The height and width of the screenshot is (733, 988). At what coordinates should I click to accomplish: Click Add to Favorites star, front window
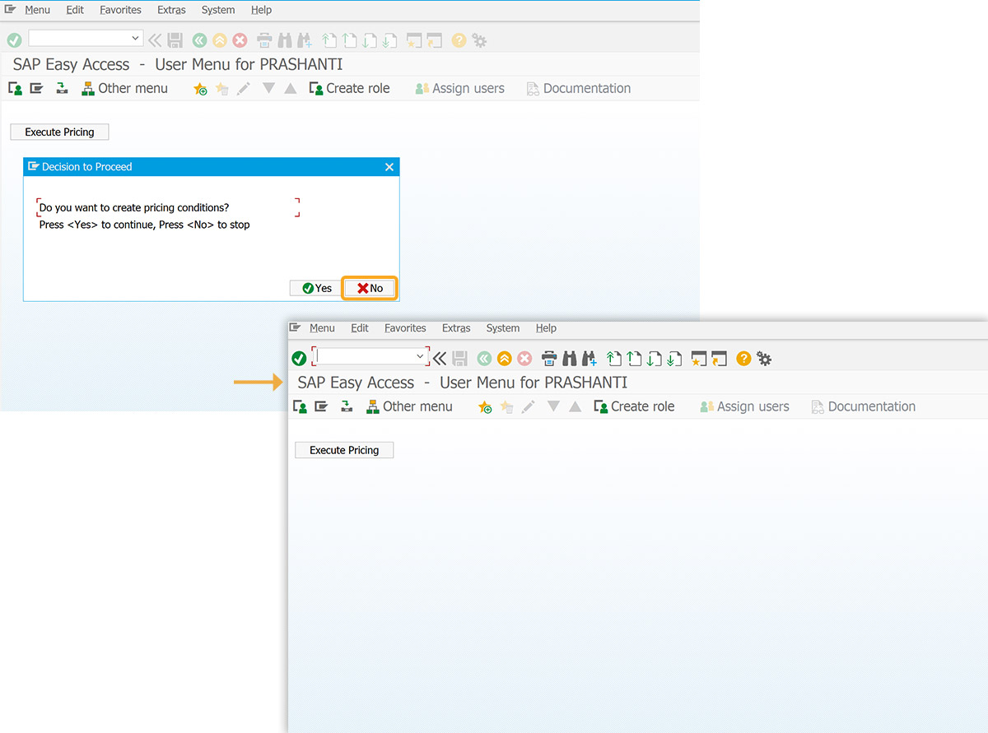(x=485, y=406)
